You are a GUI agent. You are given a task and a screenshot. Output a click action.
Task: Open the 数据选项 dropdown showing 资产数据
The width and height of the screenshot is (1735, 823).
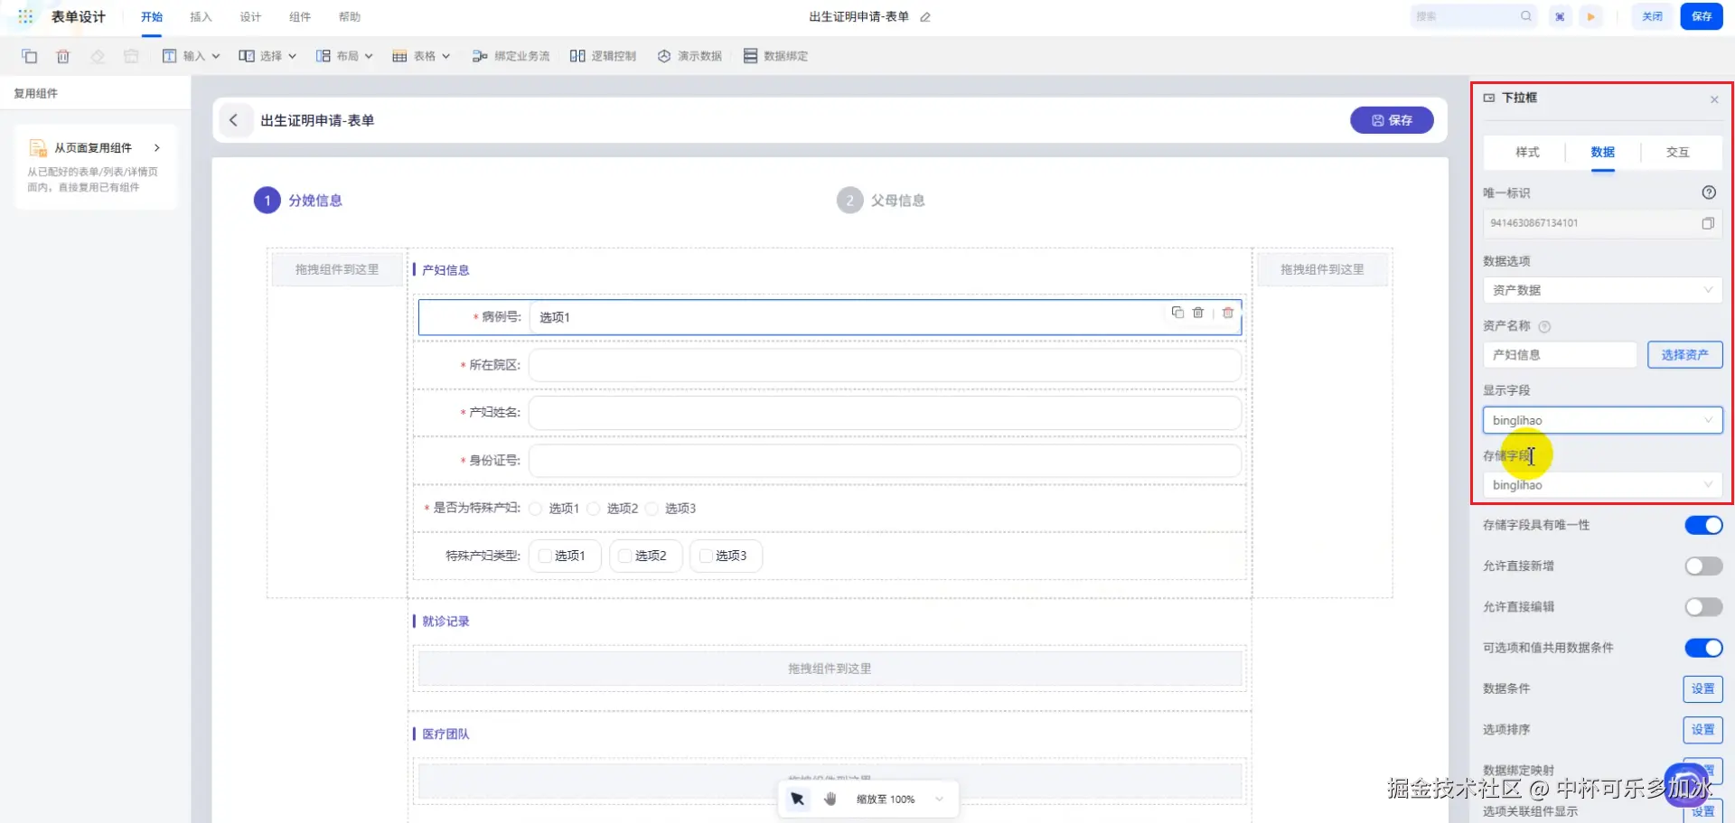[1602, 290]
